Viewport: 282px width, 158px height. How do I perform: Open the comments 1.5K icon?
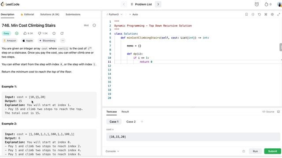[x=40, y=33]
